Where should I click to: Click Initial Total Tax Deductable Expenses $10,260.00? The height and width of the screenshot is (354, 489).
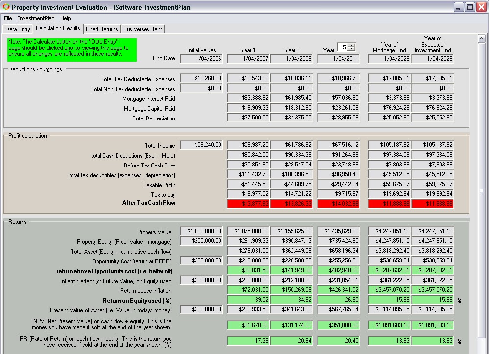[201, 78]
